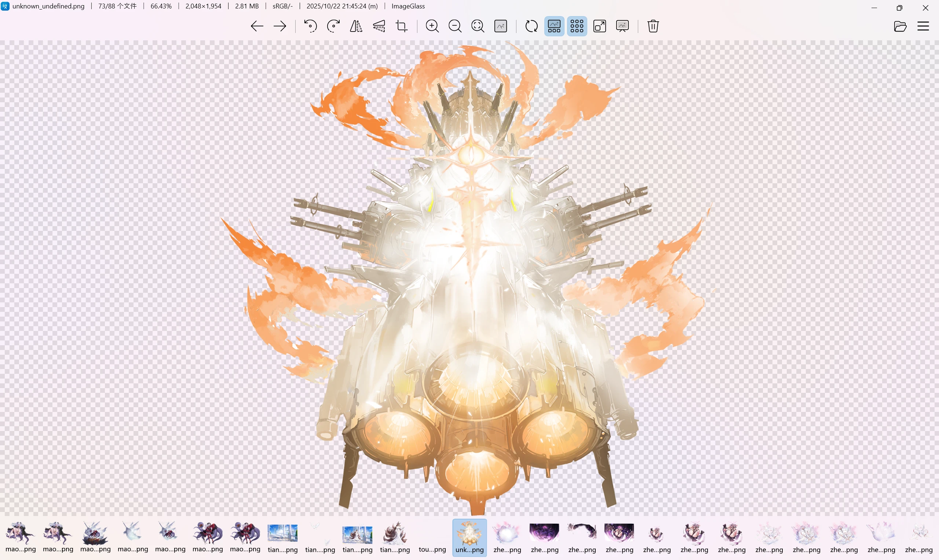Start slideshow presentation mode
The image size is (939, 560).
tap(622, 26)
